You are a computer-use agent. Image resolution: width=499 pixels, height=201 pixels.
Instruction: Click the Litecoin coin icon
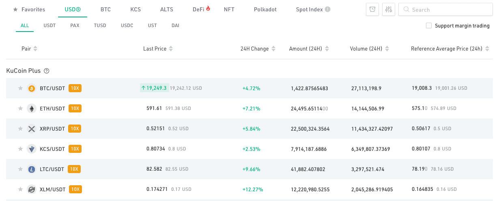click(x=31, y=169)
